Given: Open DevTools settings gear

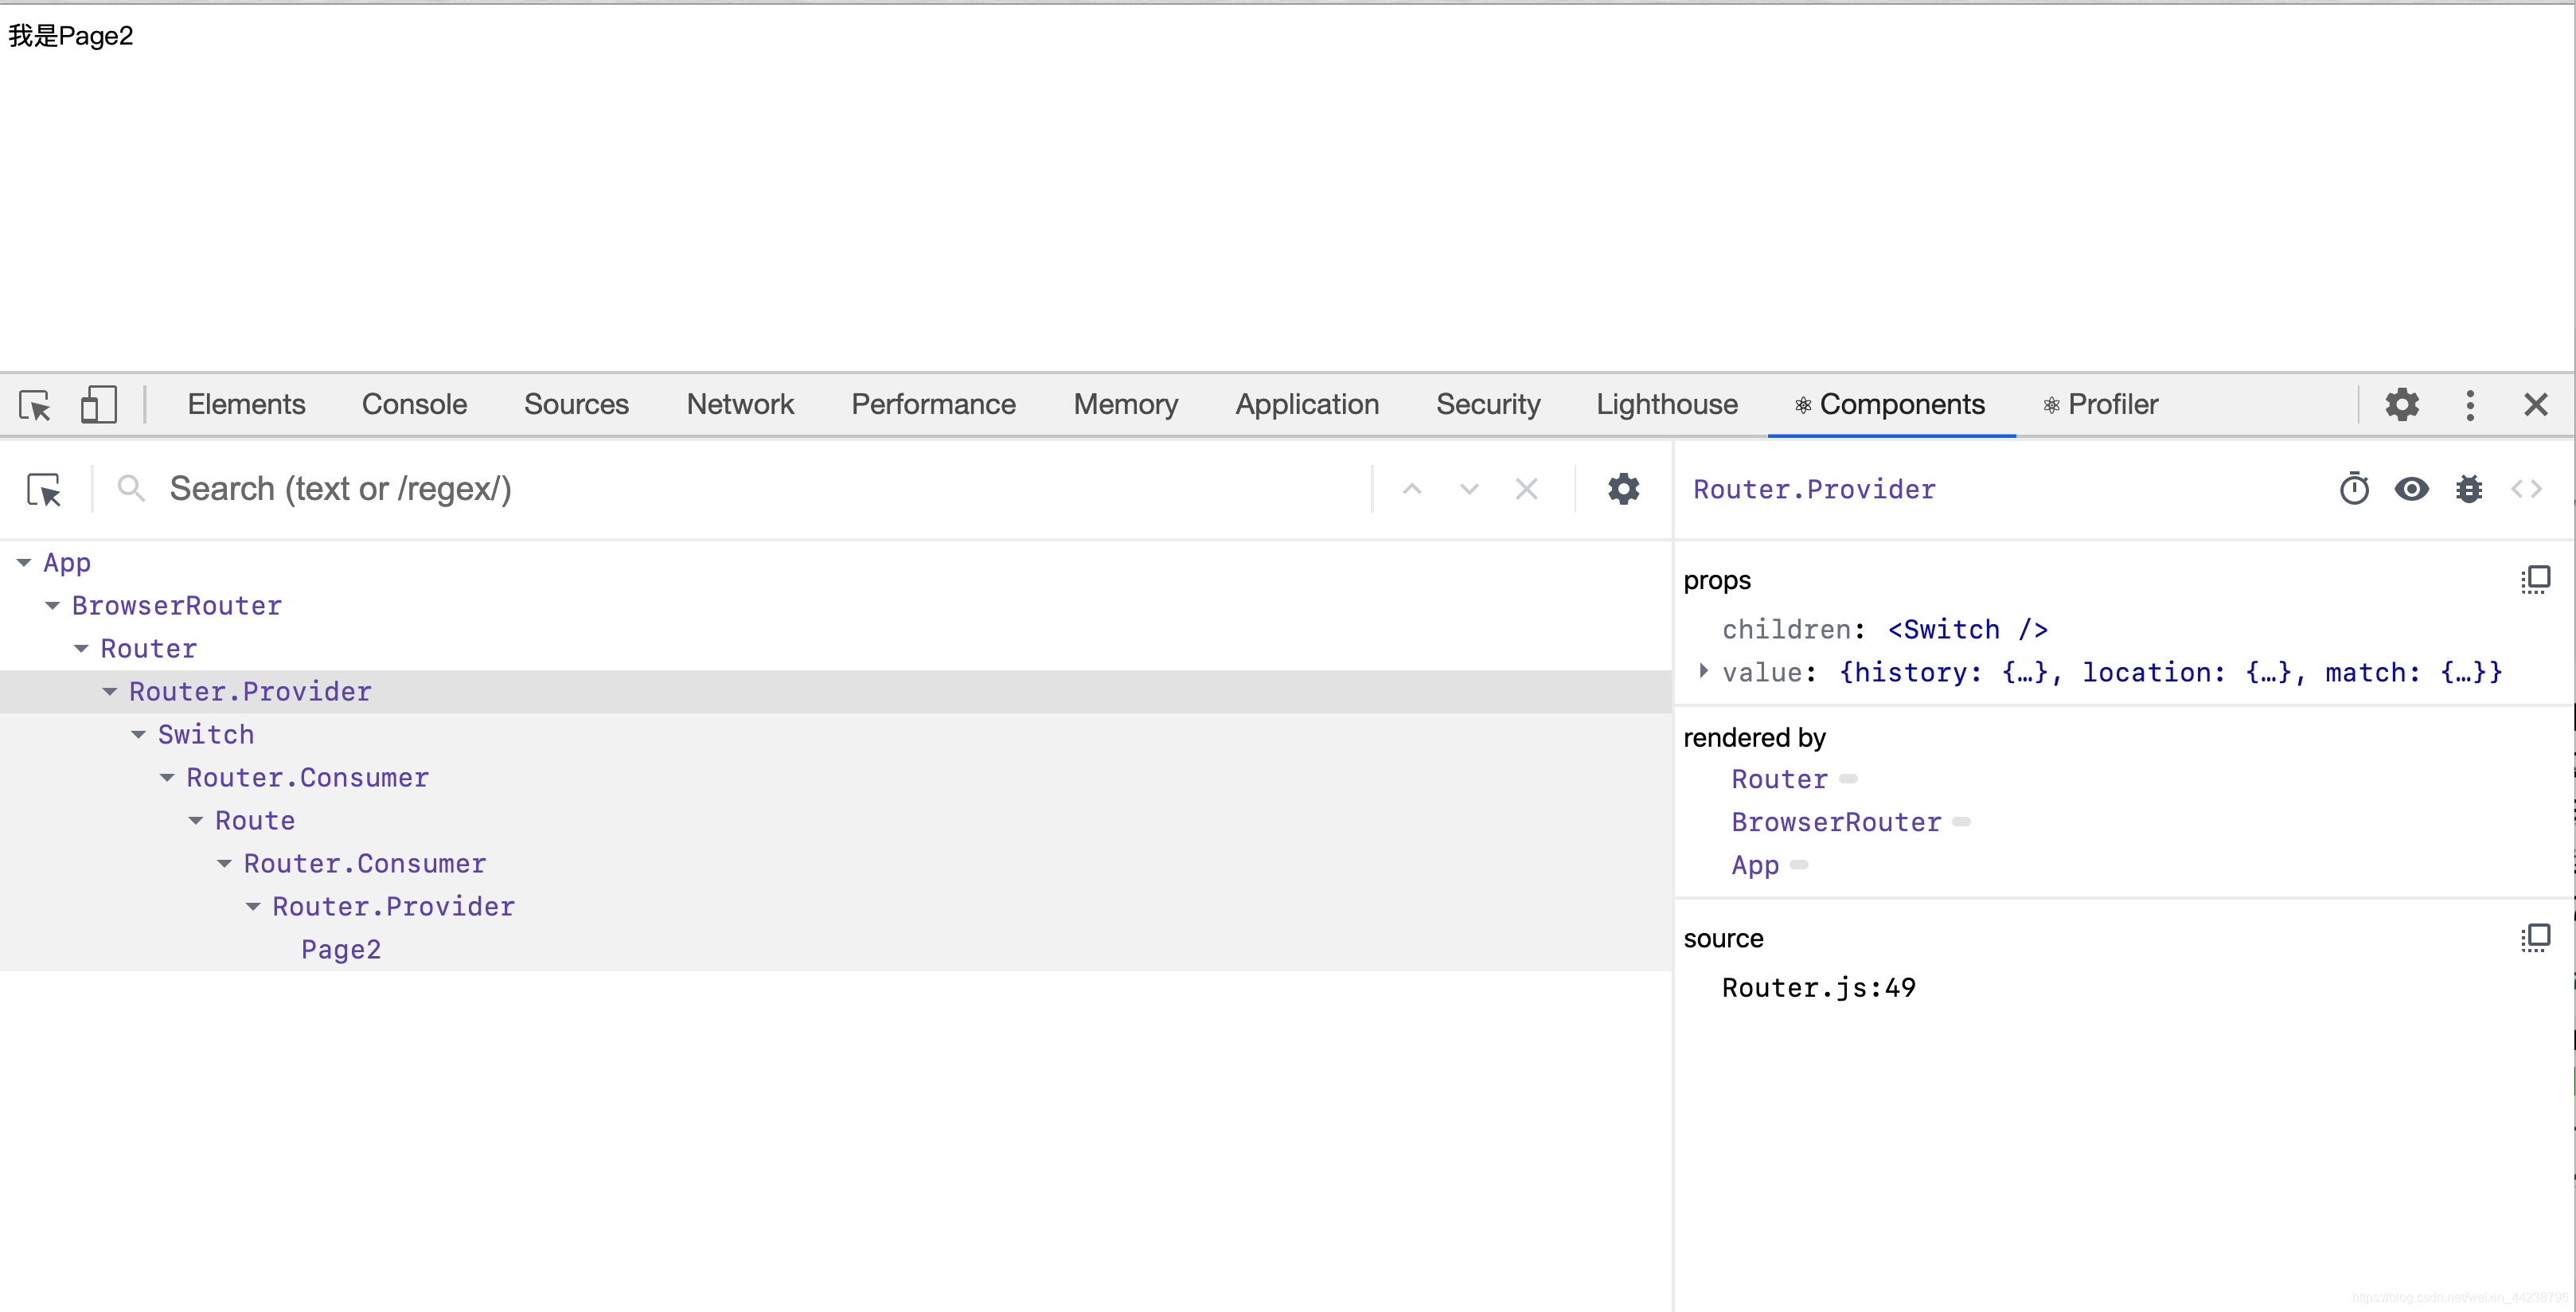Looking at the screenshot, I should [x=2402, y=405].
